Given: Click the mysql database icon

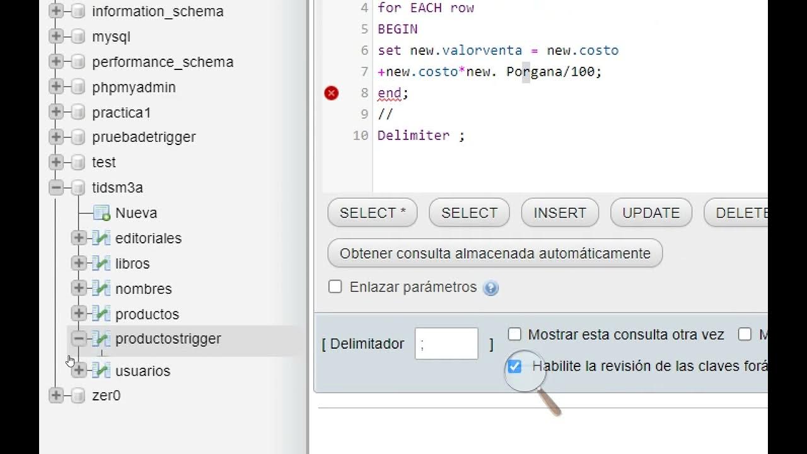Looking at the screenshot, I should tap(78, 37).
